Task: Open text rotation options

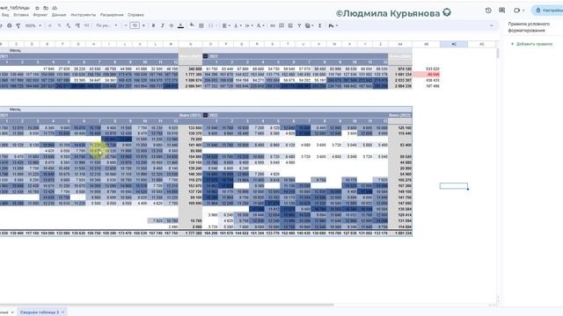Action: point(260,25)
